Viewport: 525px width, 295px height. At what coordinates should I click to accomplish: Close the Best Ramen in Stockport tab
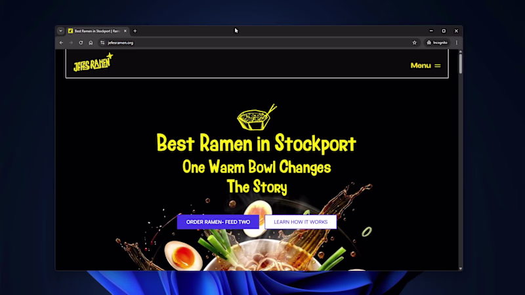[125, 31]
